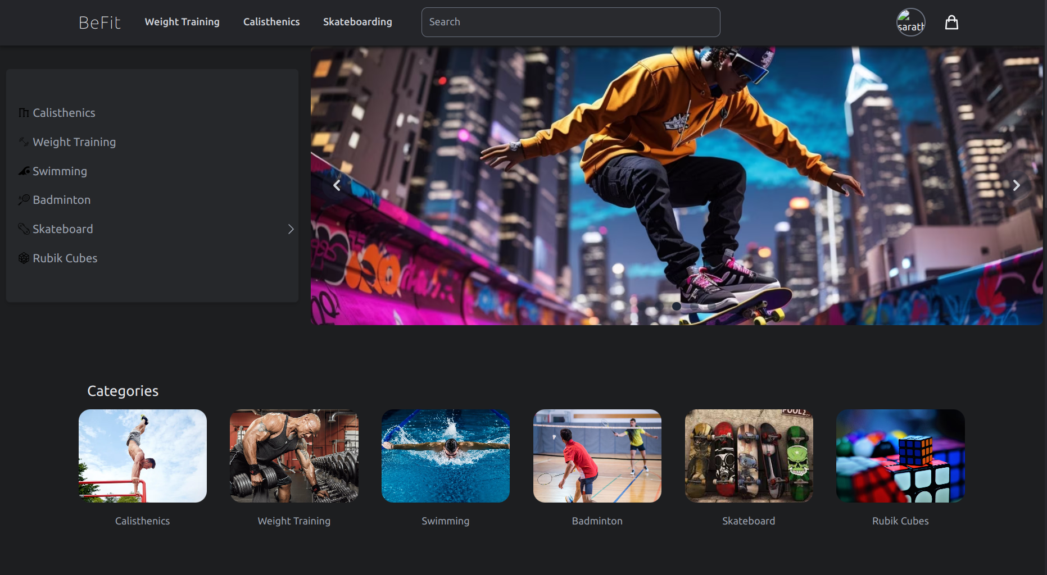
Task: Focus the Search input field
Action: point(570,22)
